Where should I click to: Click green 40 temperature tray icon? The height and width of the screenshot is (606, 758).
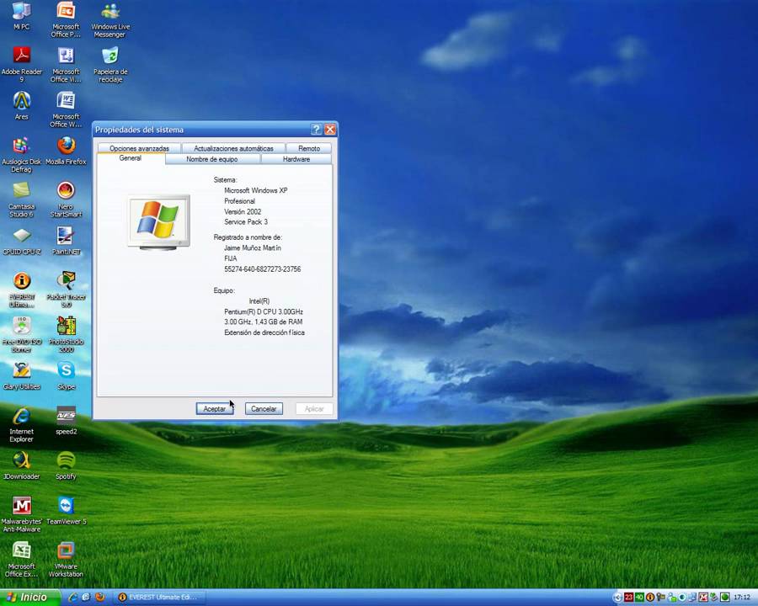tap(639, 598)
